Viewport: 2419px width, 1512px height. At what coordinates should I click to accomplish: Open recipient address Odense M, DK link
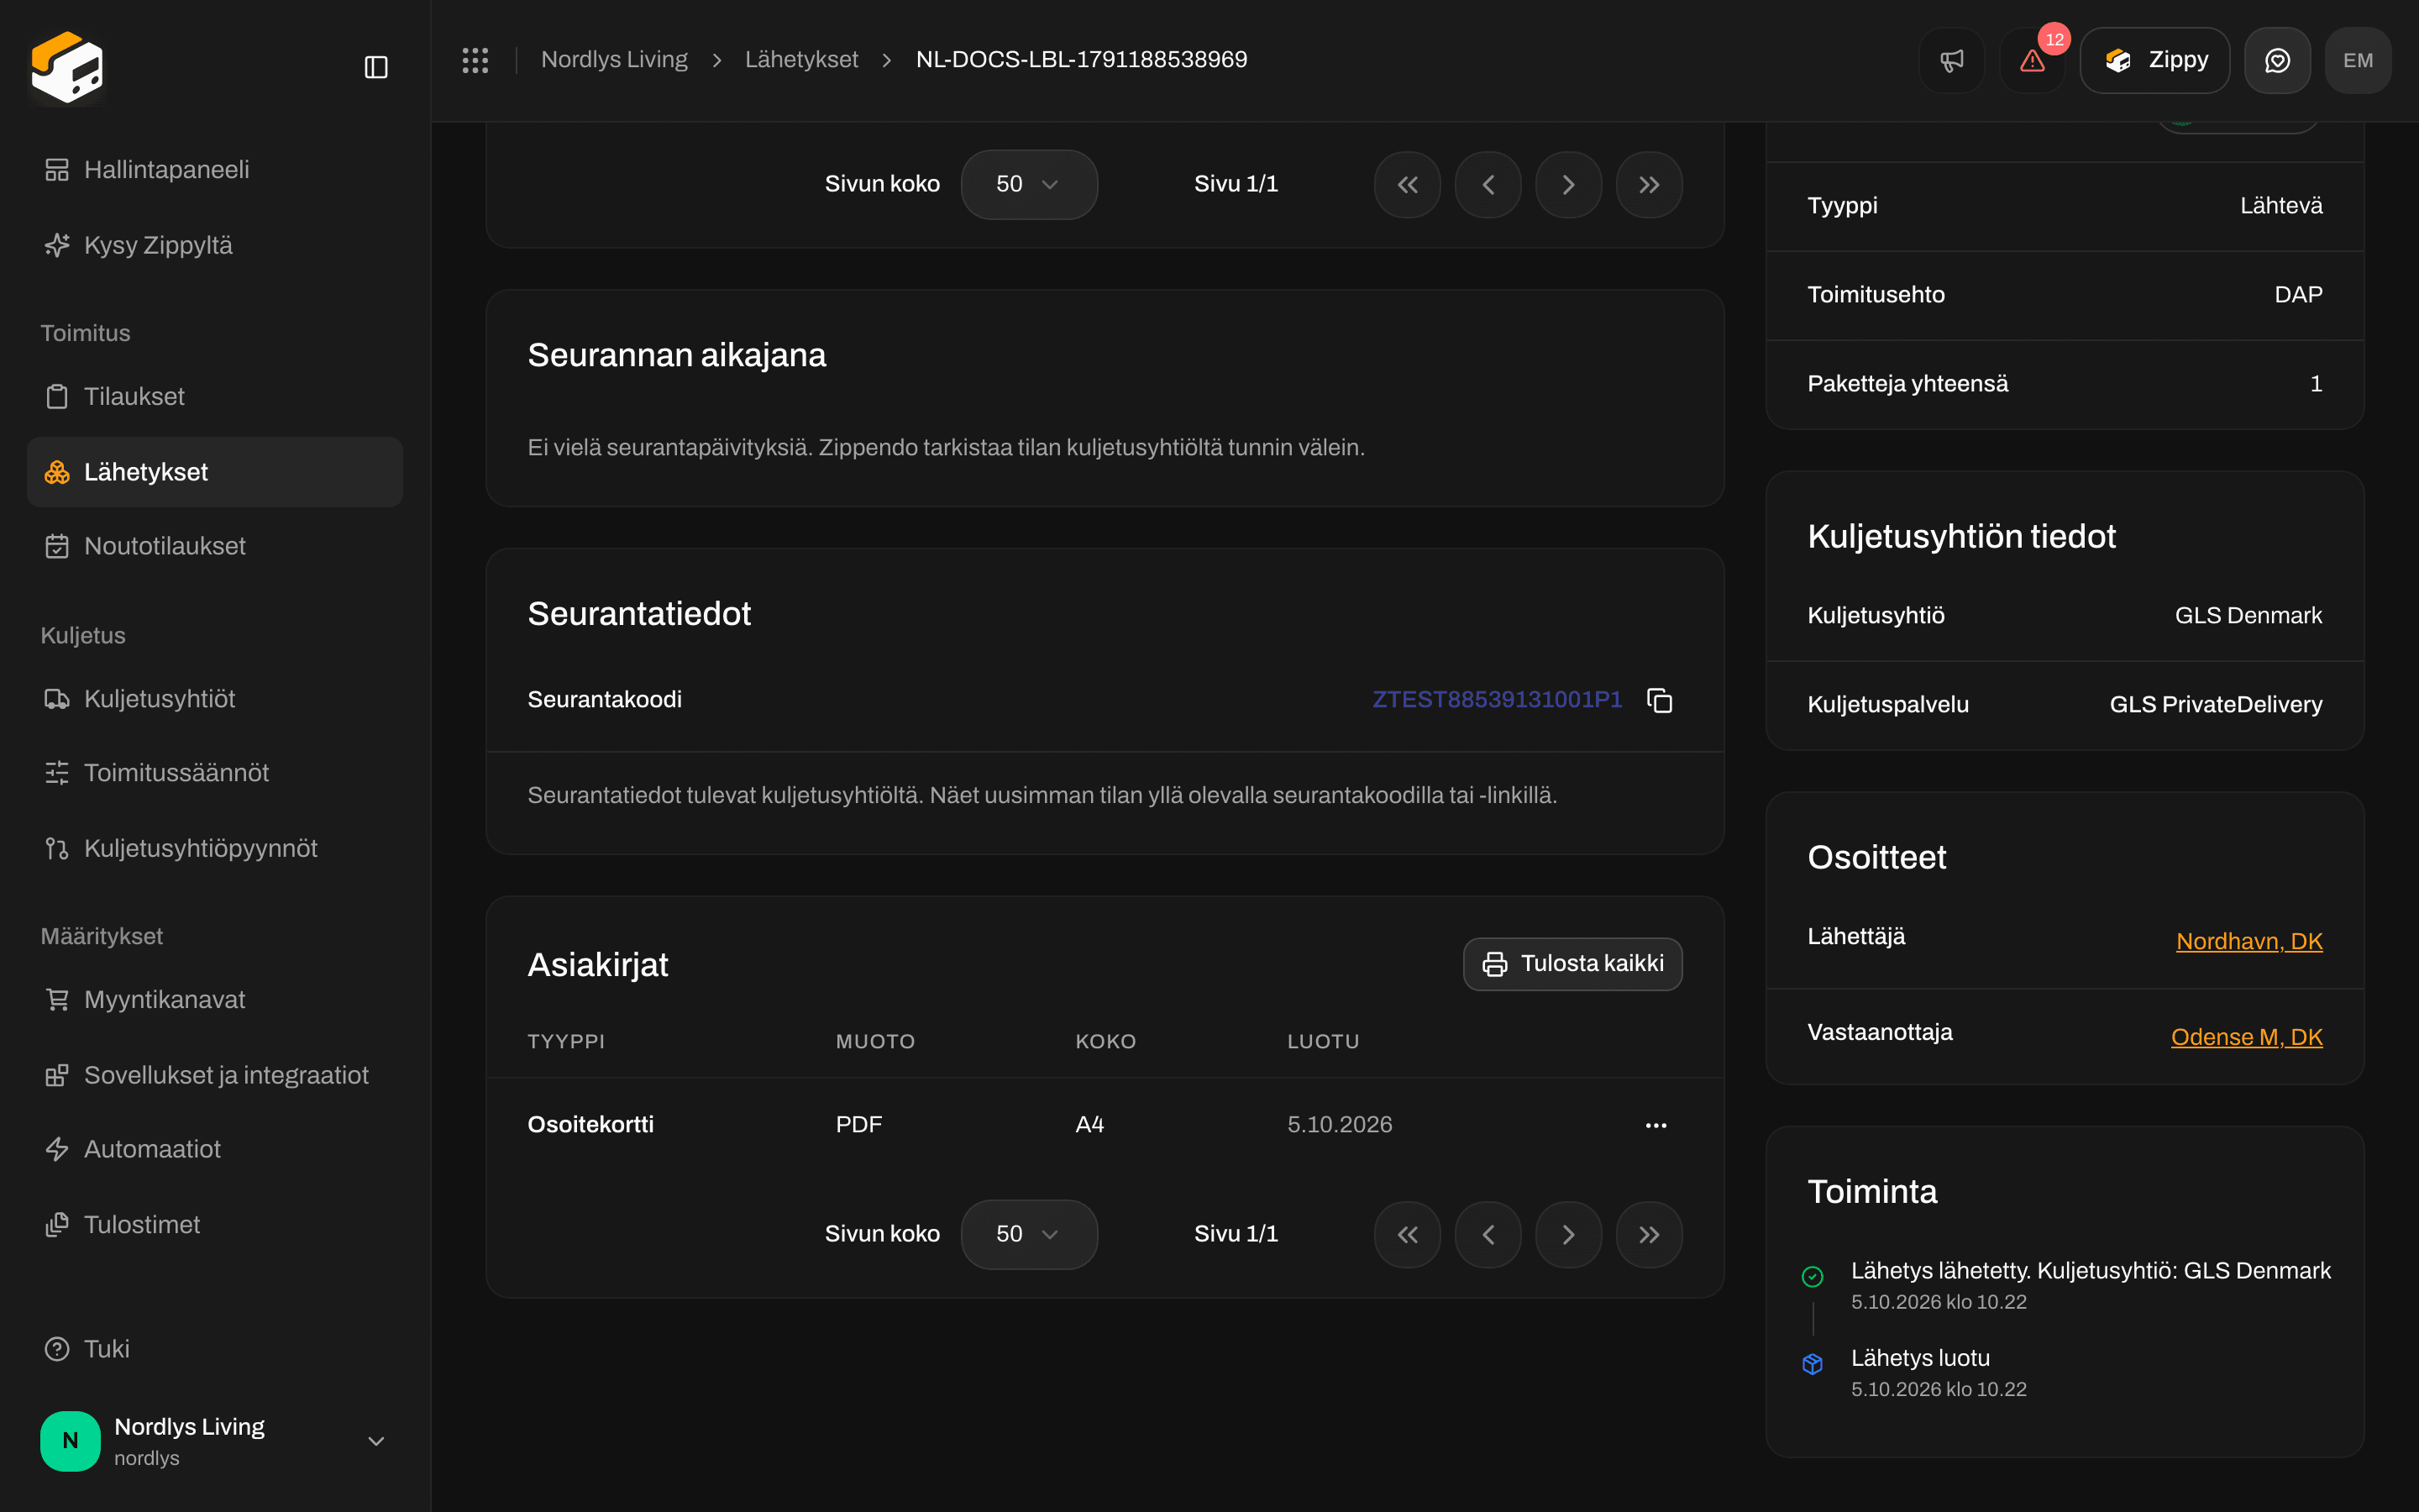2246,1037
